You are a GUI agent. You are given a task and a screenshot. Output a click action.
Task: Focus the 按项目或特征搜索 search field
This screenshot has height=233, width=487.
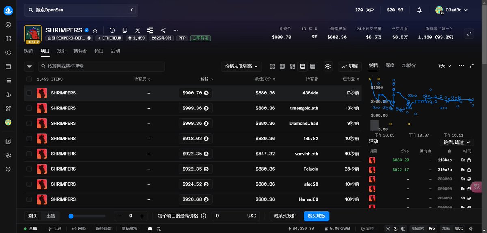pyautogui.click(x=101, y=66)
